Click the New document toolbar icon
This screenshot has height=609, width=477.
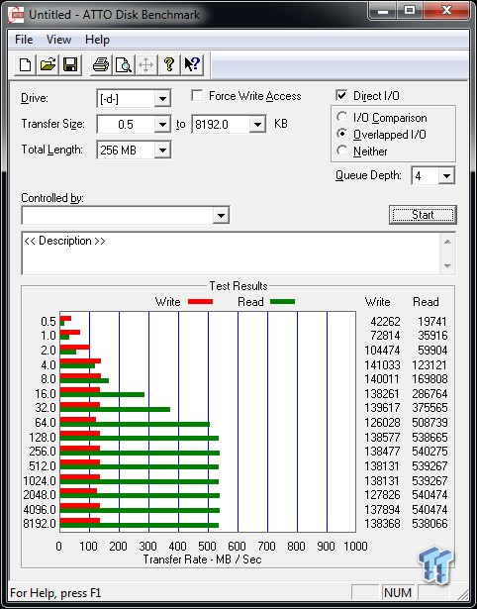pyautogui.click(x=25, y=64)
